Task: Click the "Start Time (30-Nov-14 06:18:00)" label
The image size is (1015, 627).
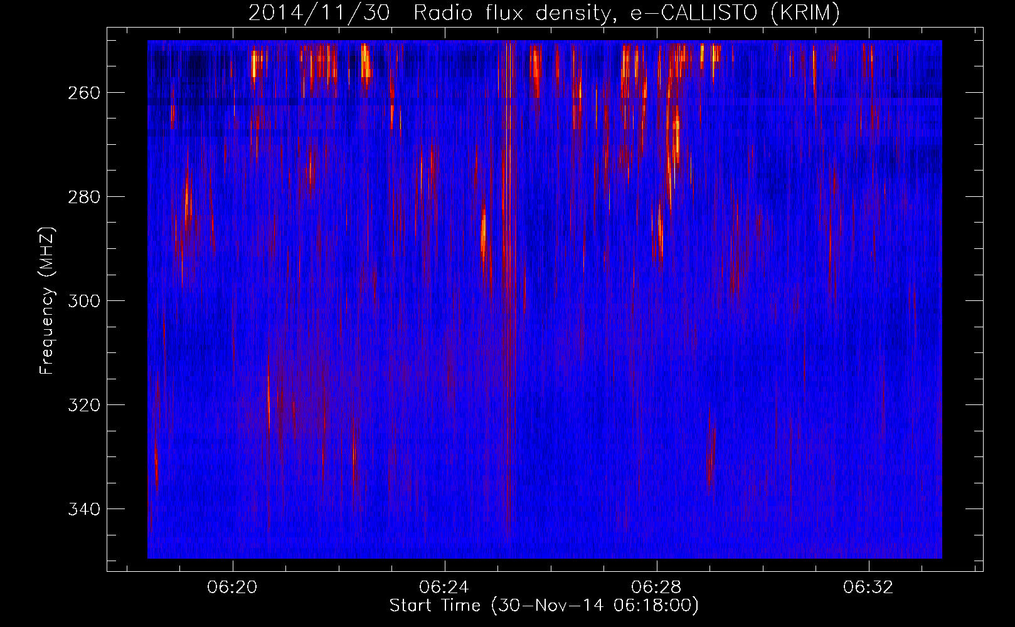Action: [x=544, y=606]
